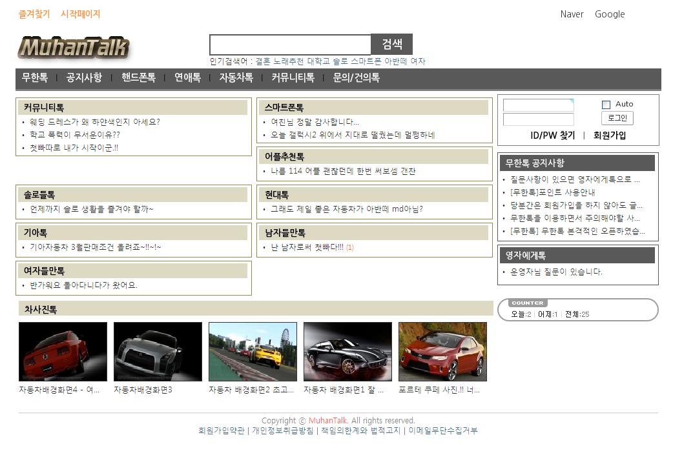Click the 회원가입 sign-up link
The height and width of the screenshot is (475, 673).
[x=609, y=136]
